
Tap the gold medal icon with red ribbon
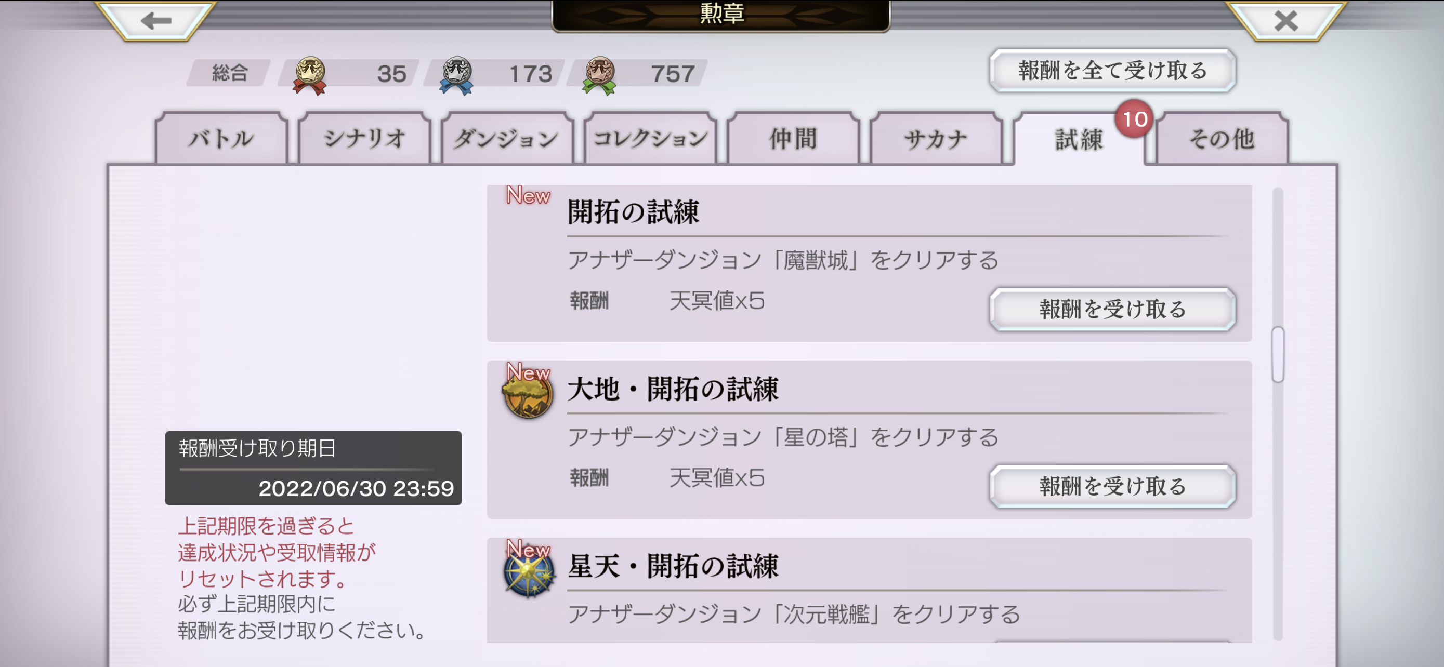[x=310, y=76]
